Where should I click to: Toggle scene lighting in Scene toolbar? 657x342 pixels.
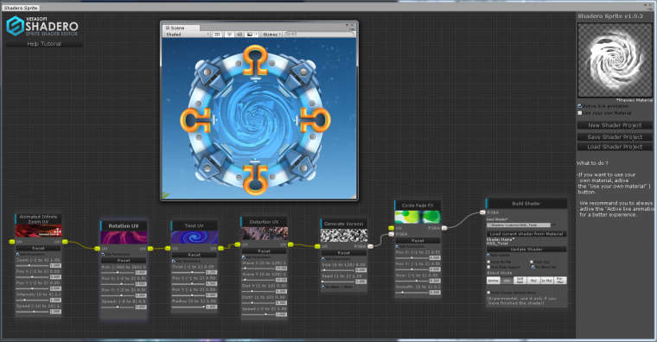230,35
